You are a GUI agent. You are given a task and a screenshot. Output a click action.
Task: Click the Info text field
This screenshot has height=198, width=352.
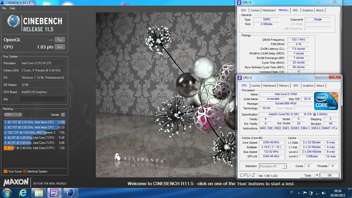[43, 99]
